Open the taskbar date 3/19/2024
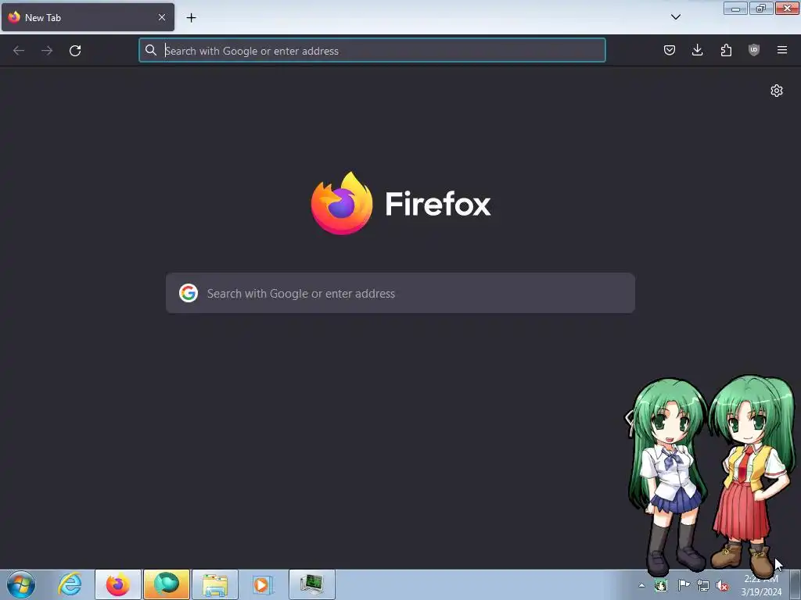Screen dimensions: 801x600 click(761, 592)
